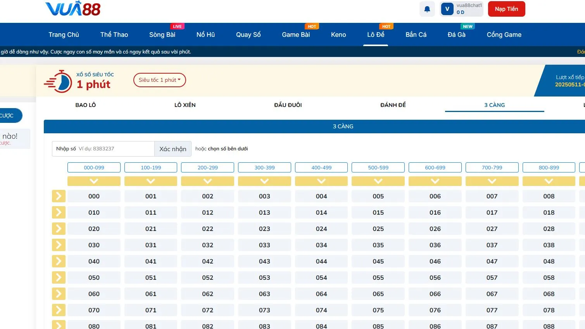585x329 pixels.
Task: Open the Quay Số menu item
Action: click(248, 35)
